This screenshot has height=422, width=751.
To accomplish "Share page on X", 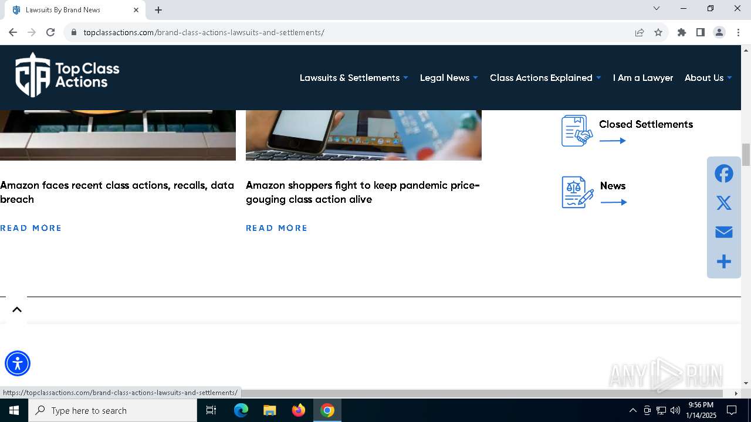I will (724, 203).
